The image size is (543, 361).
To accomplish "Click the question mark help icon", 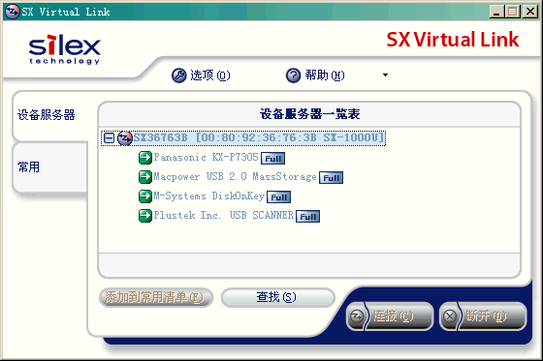I will click(x=293, y=75).
